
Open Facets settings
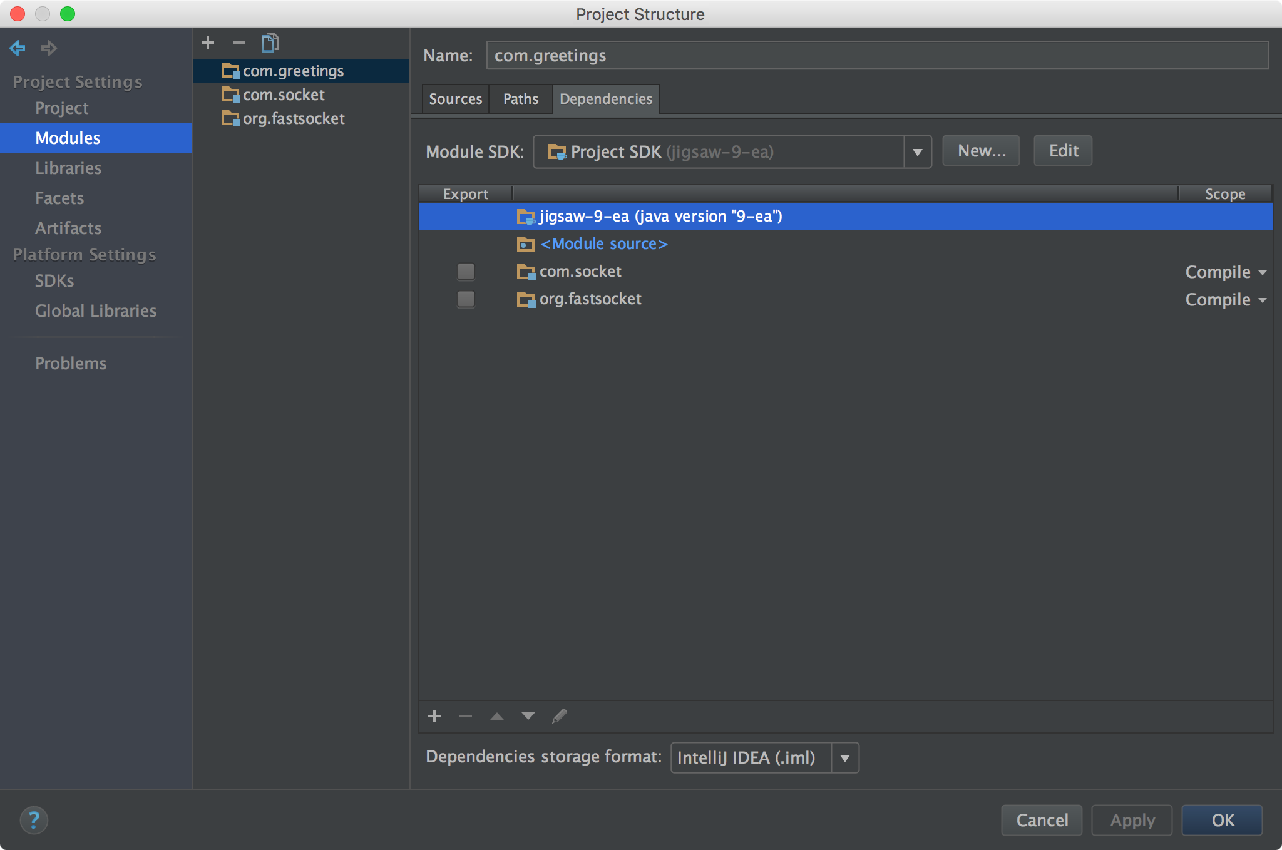[x=59, y=198]
